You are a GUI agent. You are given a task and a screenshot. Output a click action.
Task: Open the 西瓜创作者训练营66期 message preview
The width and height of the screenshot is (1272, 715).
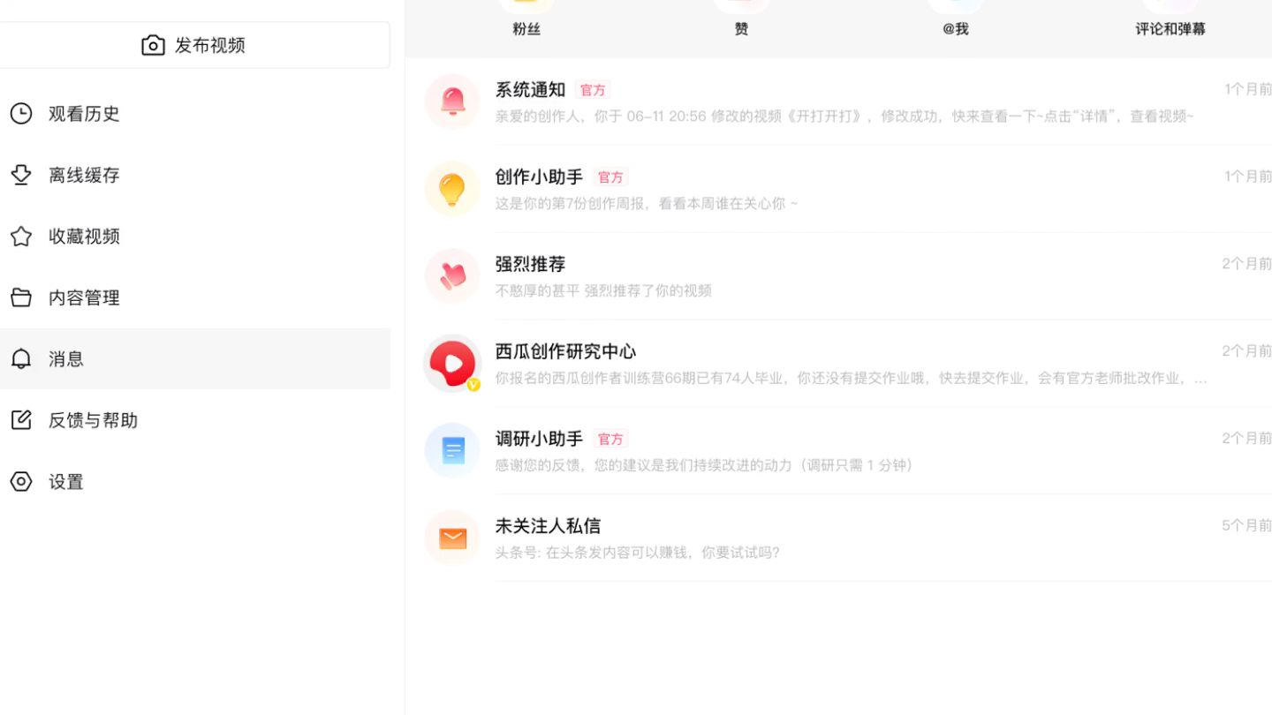click(852, 378)
